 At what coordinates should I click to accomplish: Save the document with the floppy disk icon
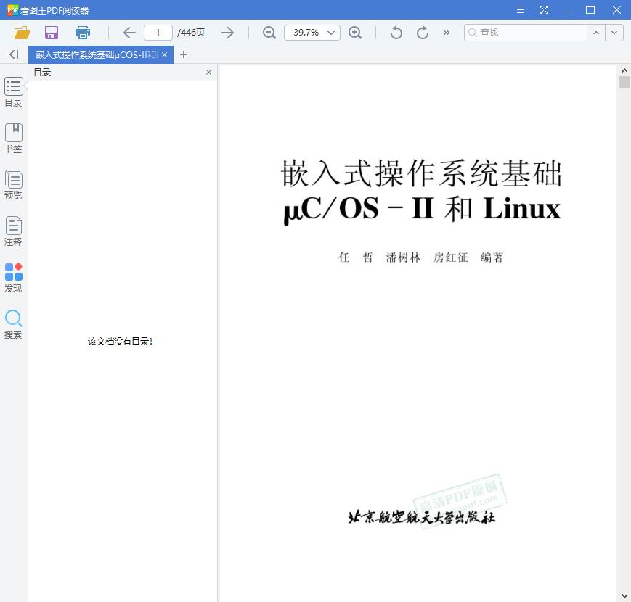point(52,33)
